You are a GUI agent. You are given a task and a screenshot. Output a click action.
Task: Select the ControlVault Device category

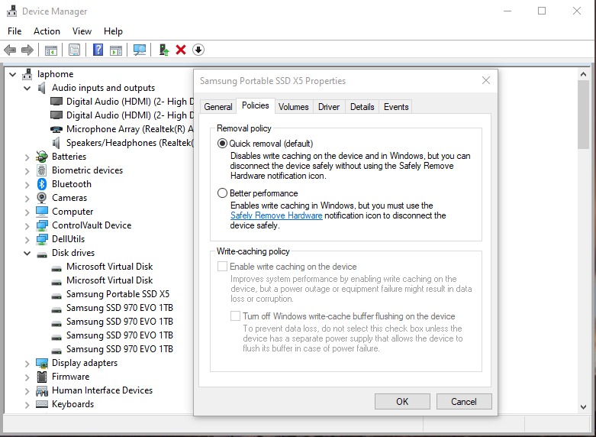(92, 225)
